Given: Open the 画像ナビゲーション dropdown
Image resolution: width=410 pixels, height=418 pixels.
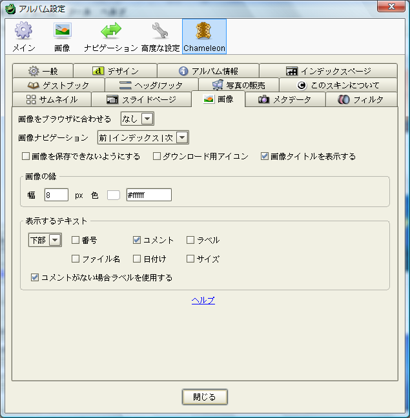Looking at the screenshot, I should coord(143,137).
